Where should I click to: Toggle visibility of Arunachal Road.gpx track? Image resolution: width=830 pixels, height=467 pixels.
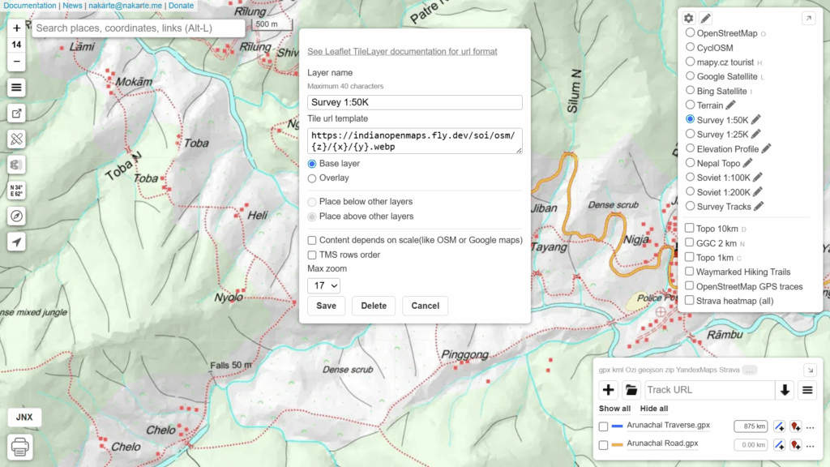click(x=603, y=445)
